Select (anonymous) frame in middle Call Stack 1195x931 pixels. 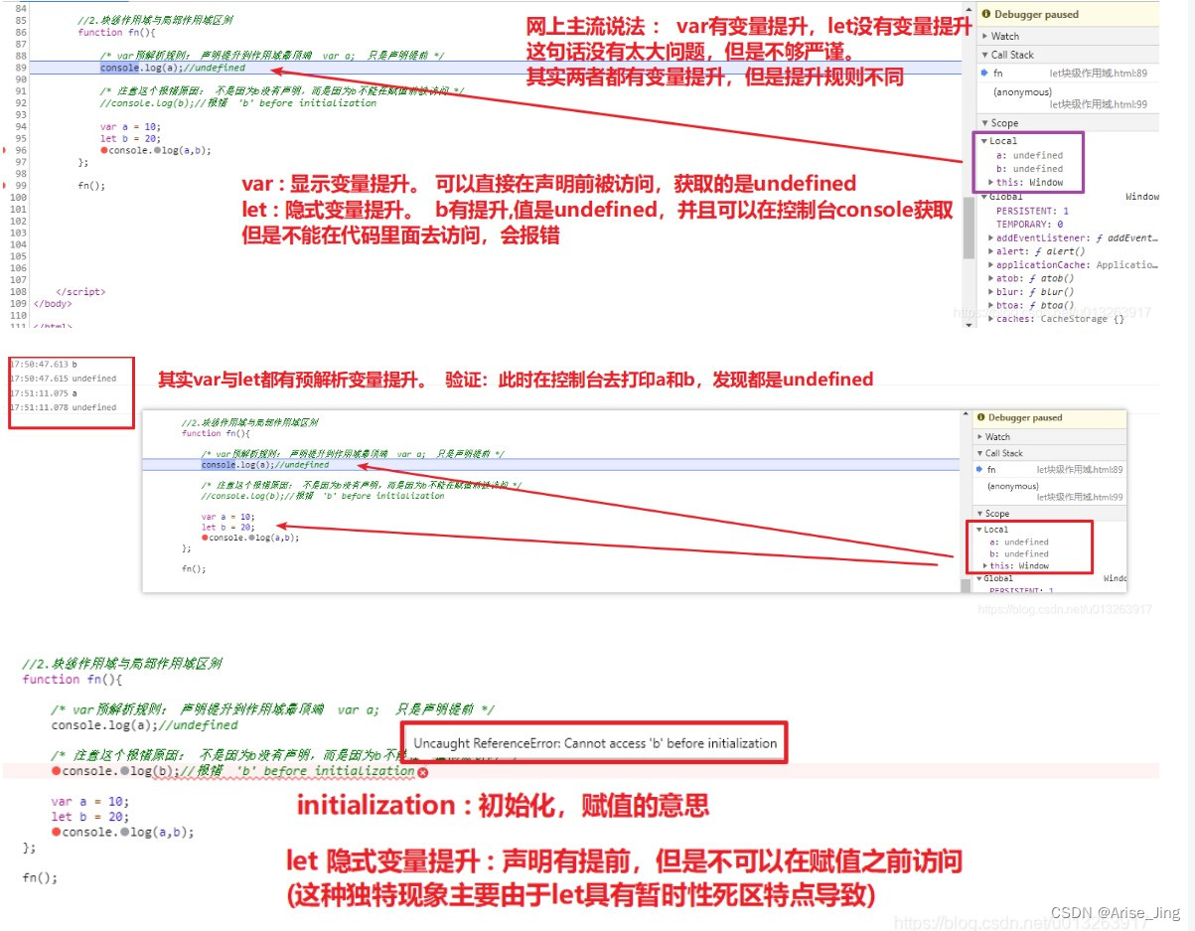tap(1015, 485)
